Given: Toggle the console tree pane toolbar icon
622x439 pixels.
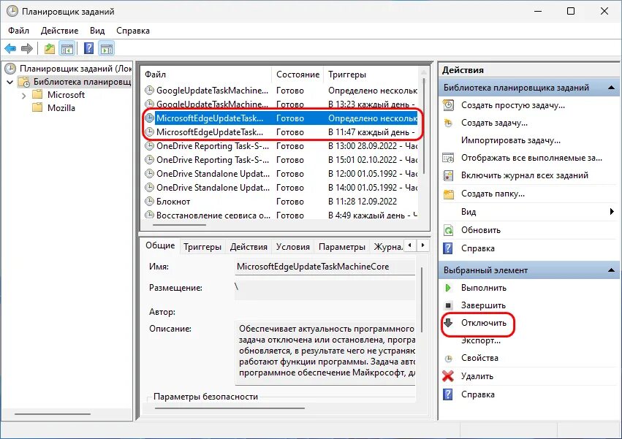Looking at the screenshot, I should (67, 49).
